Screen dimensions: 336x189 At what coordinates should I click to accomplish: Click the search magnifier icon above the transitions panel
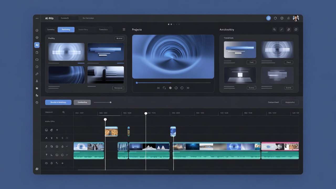click(x=274, y=29)
